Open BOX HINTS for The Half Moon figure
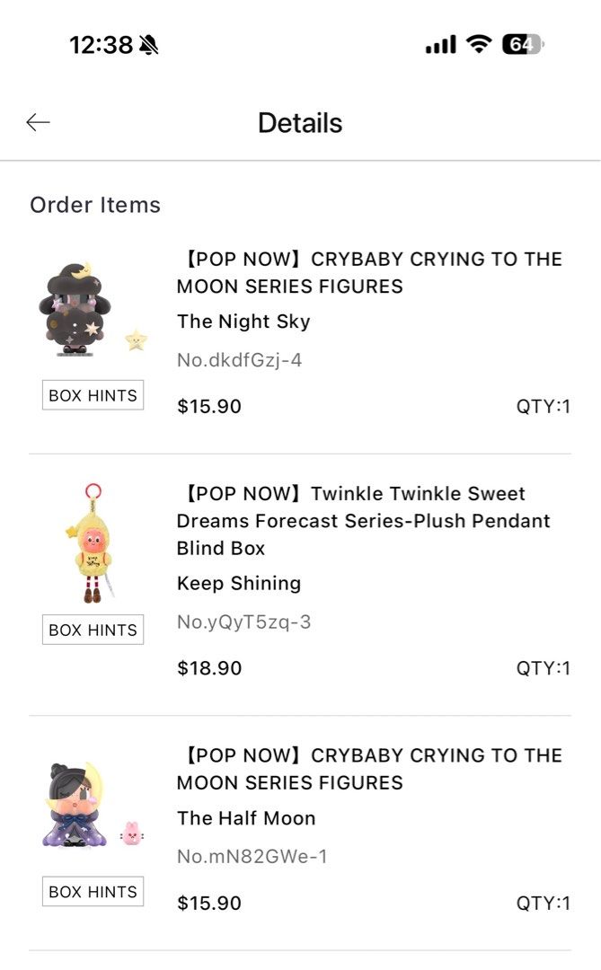 click(93, 891)
